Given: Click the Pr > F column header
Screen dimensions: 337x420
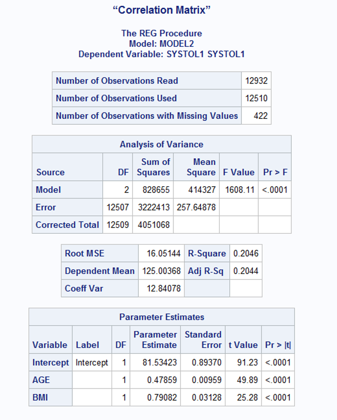Looking at the screenshot, I should (x=274, y=172).
